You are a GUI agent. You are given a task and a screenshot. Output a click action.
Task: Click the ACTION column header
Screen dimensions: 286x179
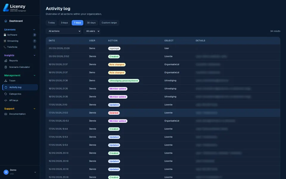(113, 41)
